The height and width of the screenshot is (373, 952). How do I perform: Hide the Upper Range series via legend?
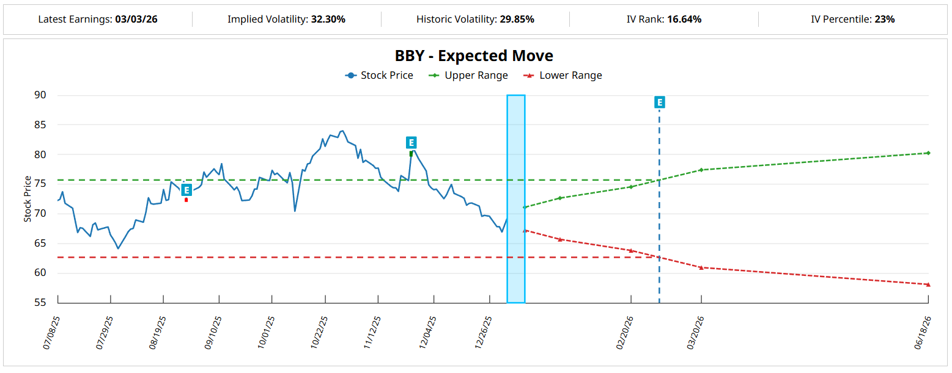468,76
